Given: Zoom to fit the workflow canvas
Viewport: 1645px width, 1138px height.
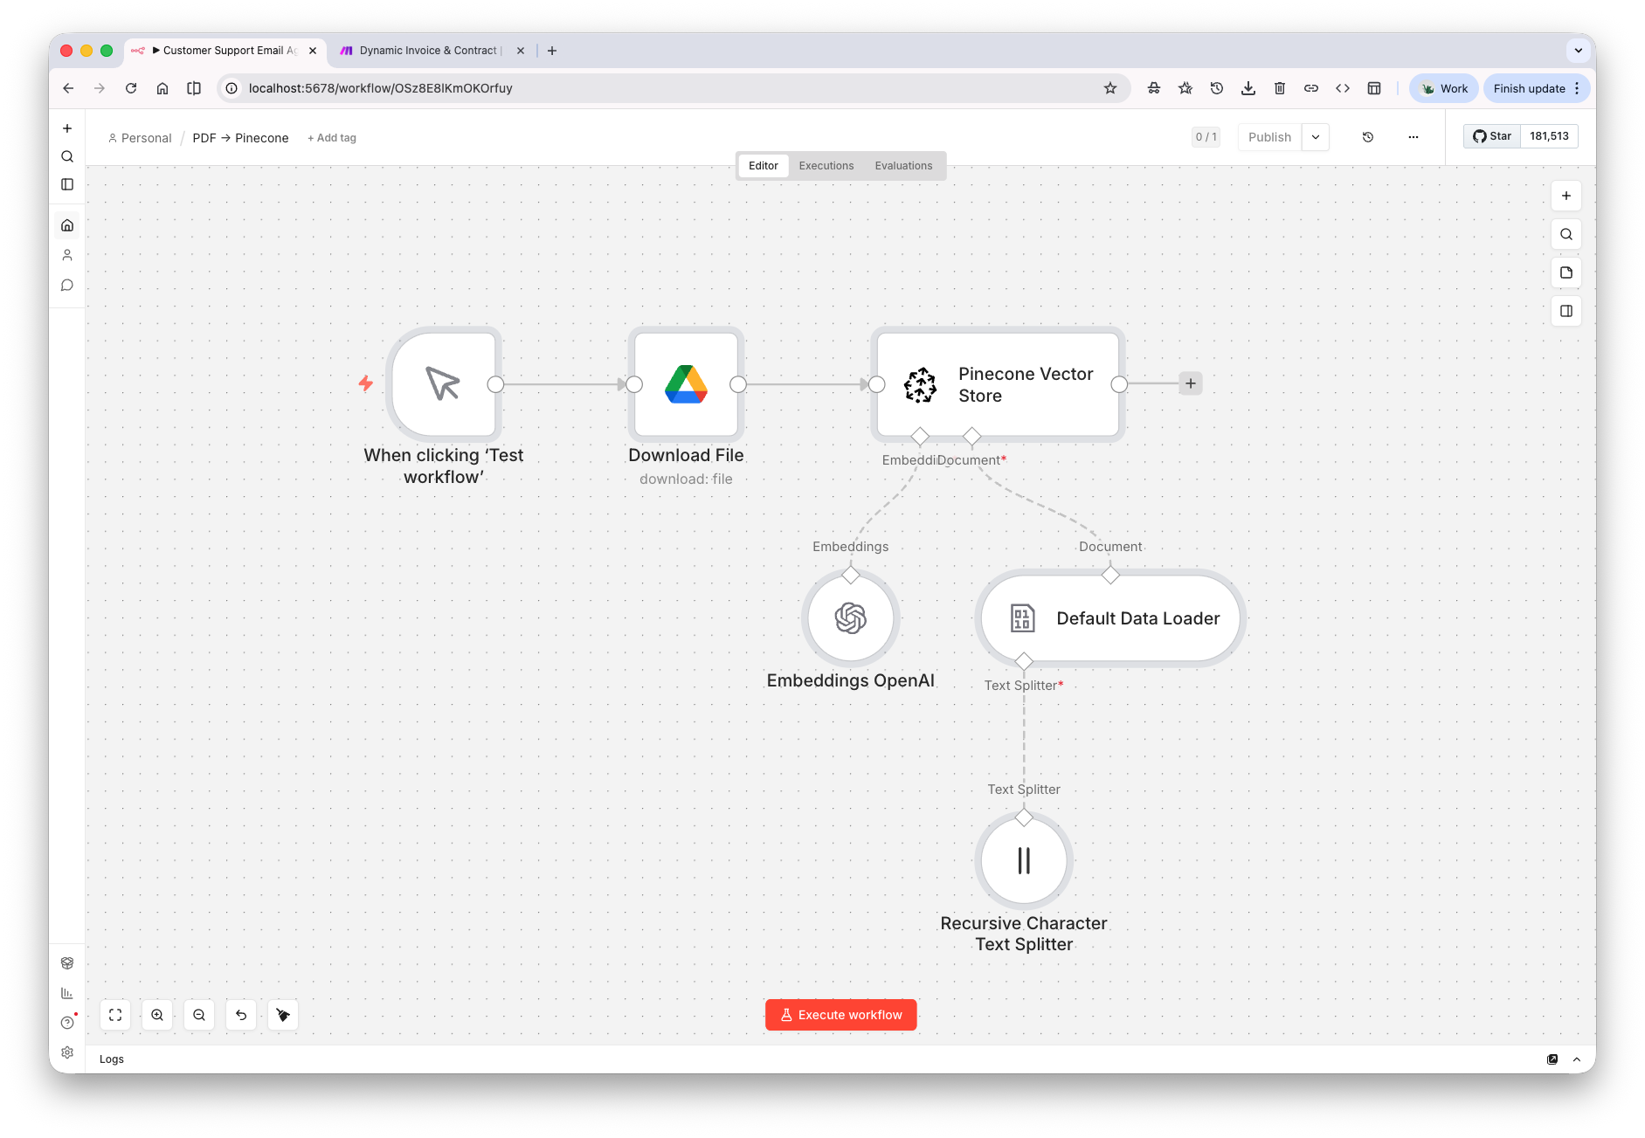Looking at the screenshot, I should point(114,1014).
